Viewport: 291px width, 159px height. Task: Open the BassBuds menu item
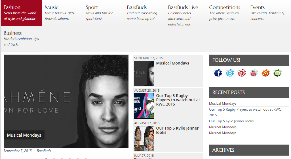coord(145,13)
